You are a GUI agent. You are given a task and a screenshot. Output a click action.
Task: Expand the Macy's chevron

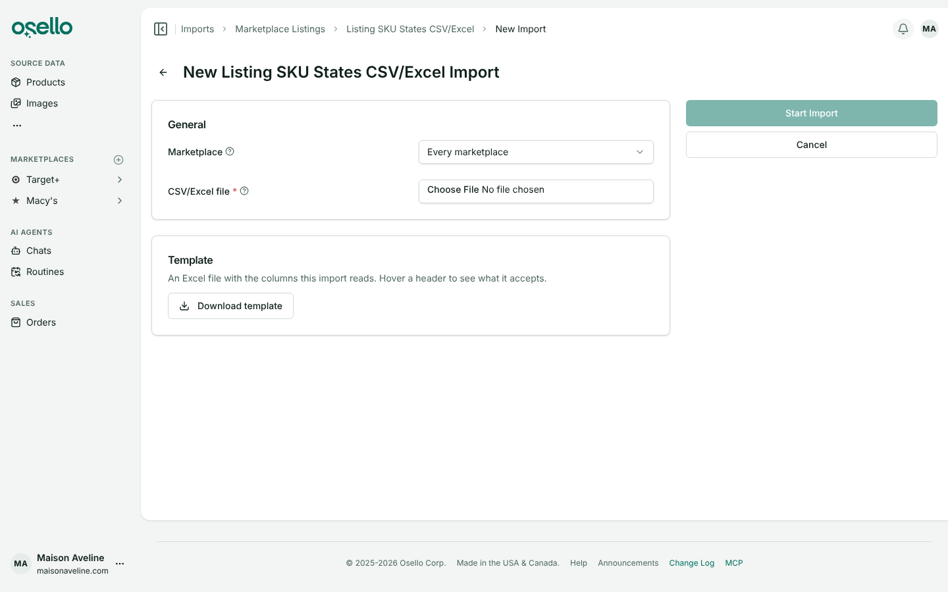120,201
